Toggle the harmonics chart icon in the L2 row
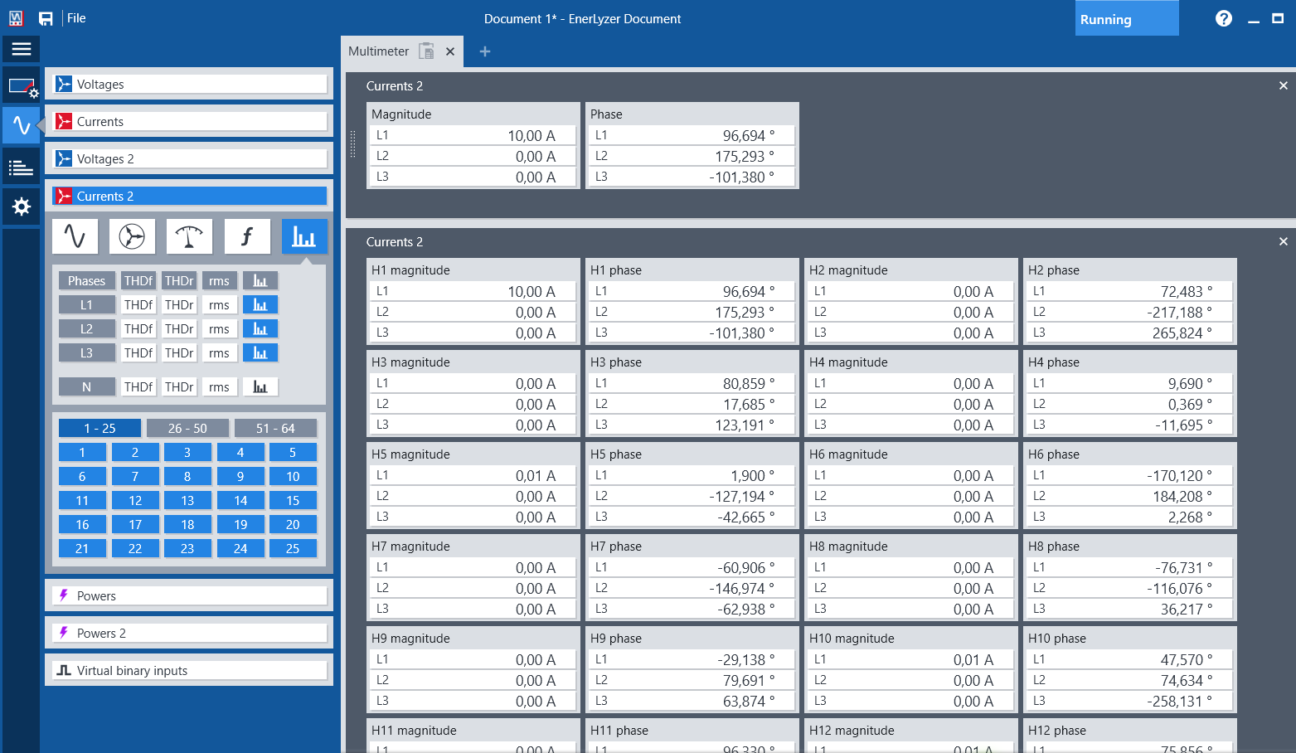The width and height of the screenshot is (1296, 753). (x=260, y=329)
